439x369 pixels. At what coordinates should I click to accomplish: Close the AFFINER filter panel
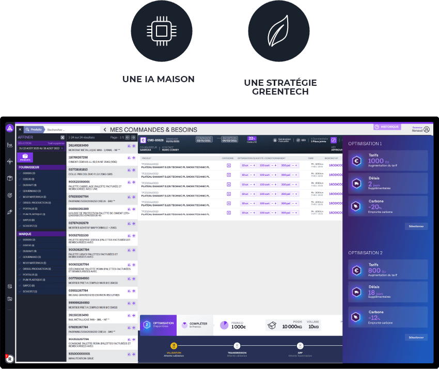coord(62,137)
